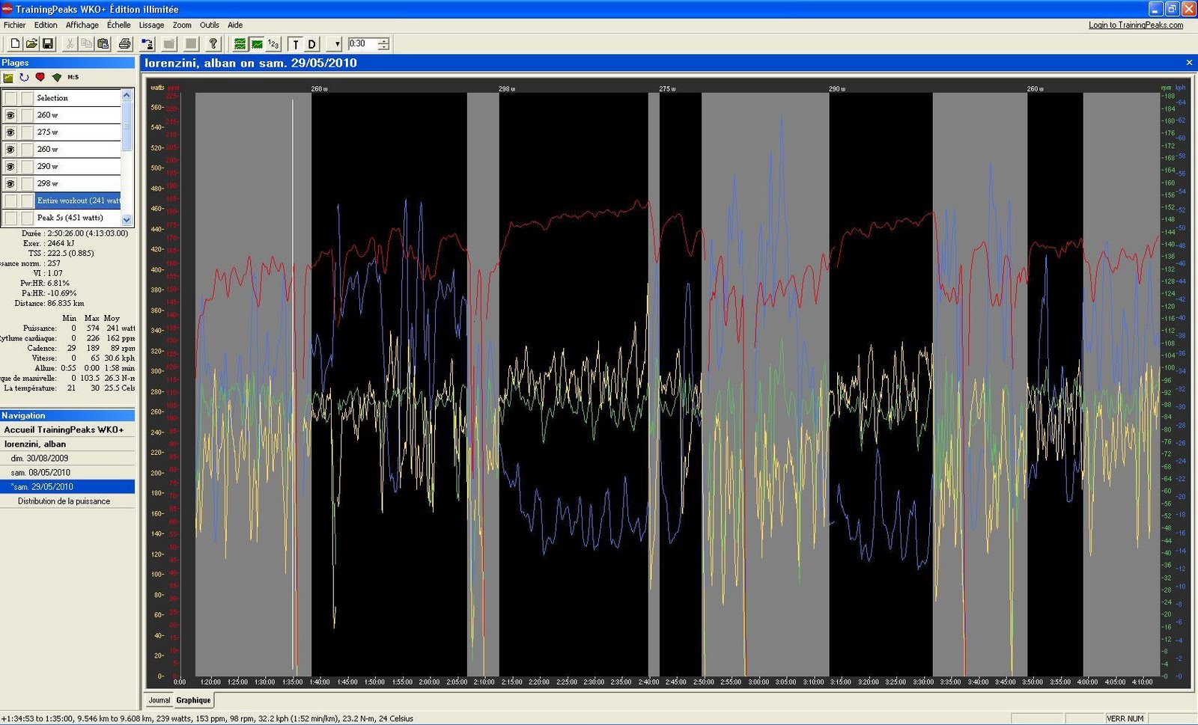The height and width of the screenshot is (725, 1198).
Task: Open the Outils menu
Action: click(210, 25)
